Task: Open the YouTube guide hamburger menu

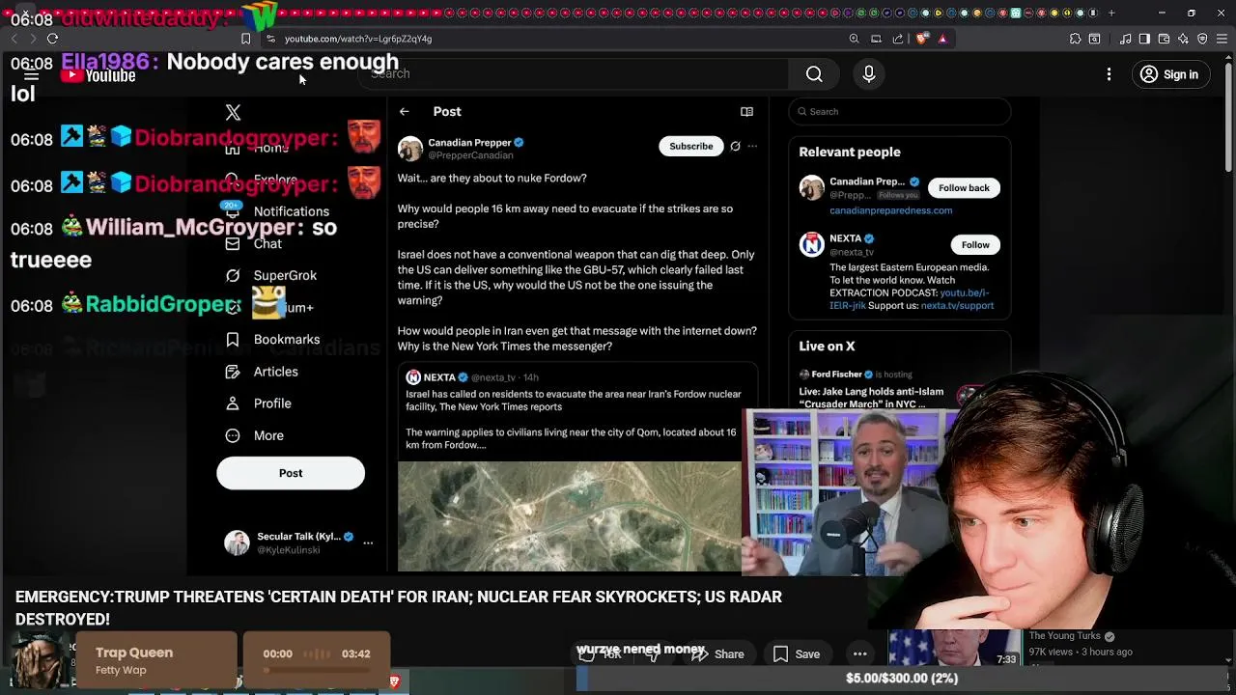Action: click(31, 74)
